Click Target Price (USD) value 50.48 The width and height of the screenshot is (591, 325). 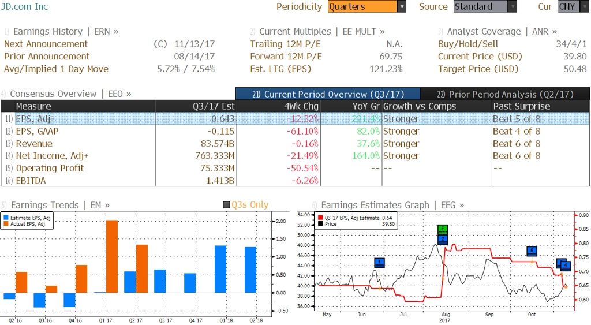coord(575,69)
